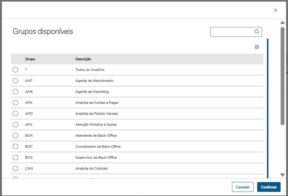Select the AAT group radio button

point(15,81)
